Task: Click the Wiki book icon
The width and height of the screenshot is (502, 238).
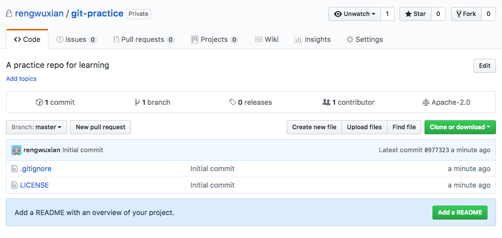Action: coord(258,39)
